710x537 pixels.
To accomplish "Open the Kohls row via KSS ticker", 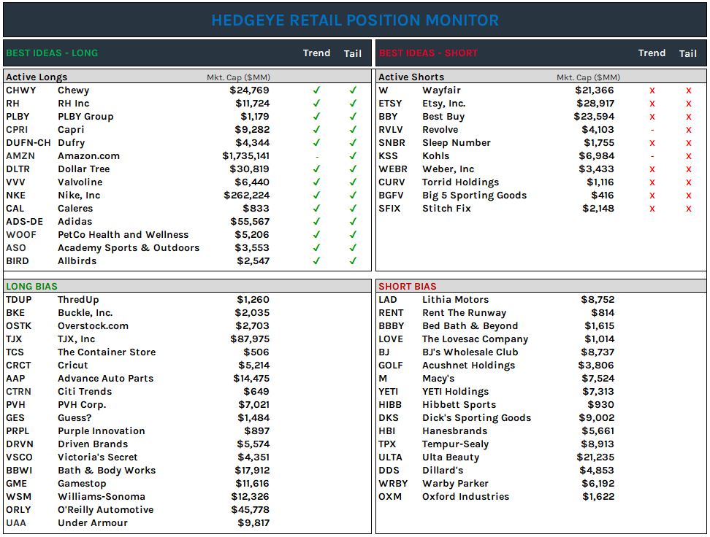I will pyautogui.click(x=387, y=155).
